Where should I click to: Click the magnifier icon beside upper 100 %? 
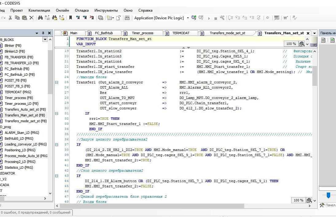tap(302, 44)
